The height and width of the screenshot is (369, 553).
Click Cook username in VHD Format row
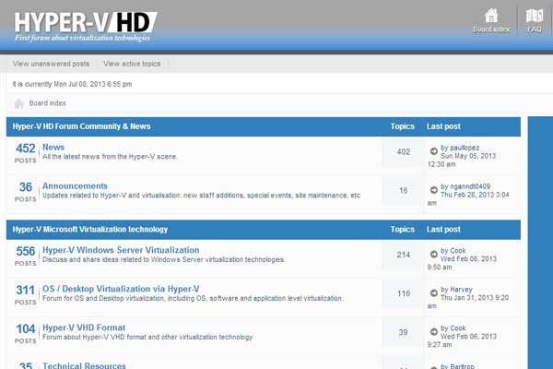click(458, 328)
